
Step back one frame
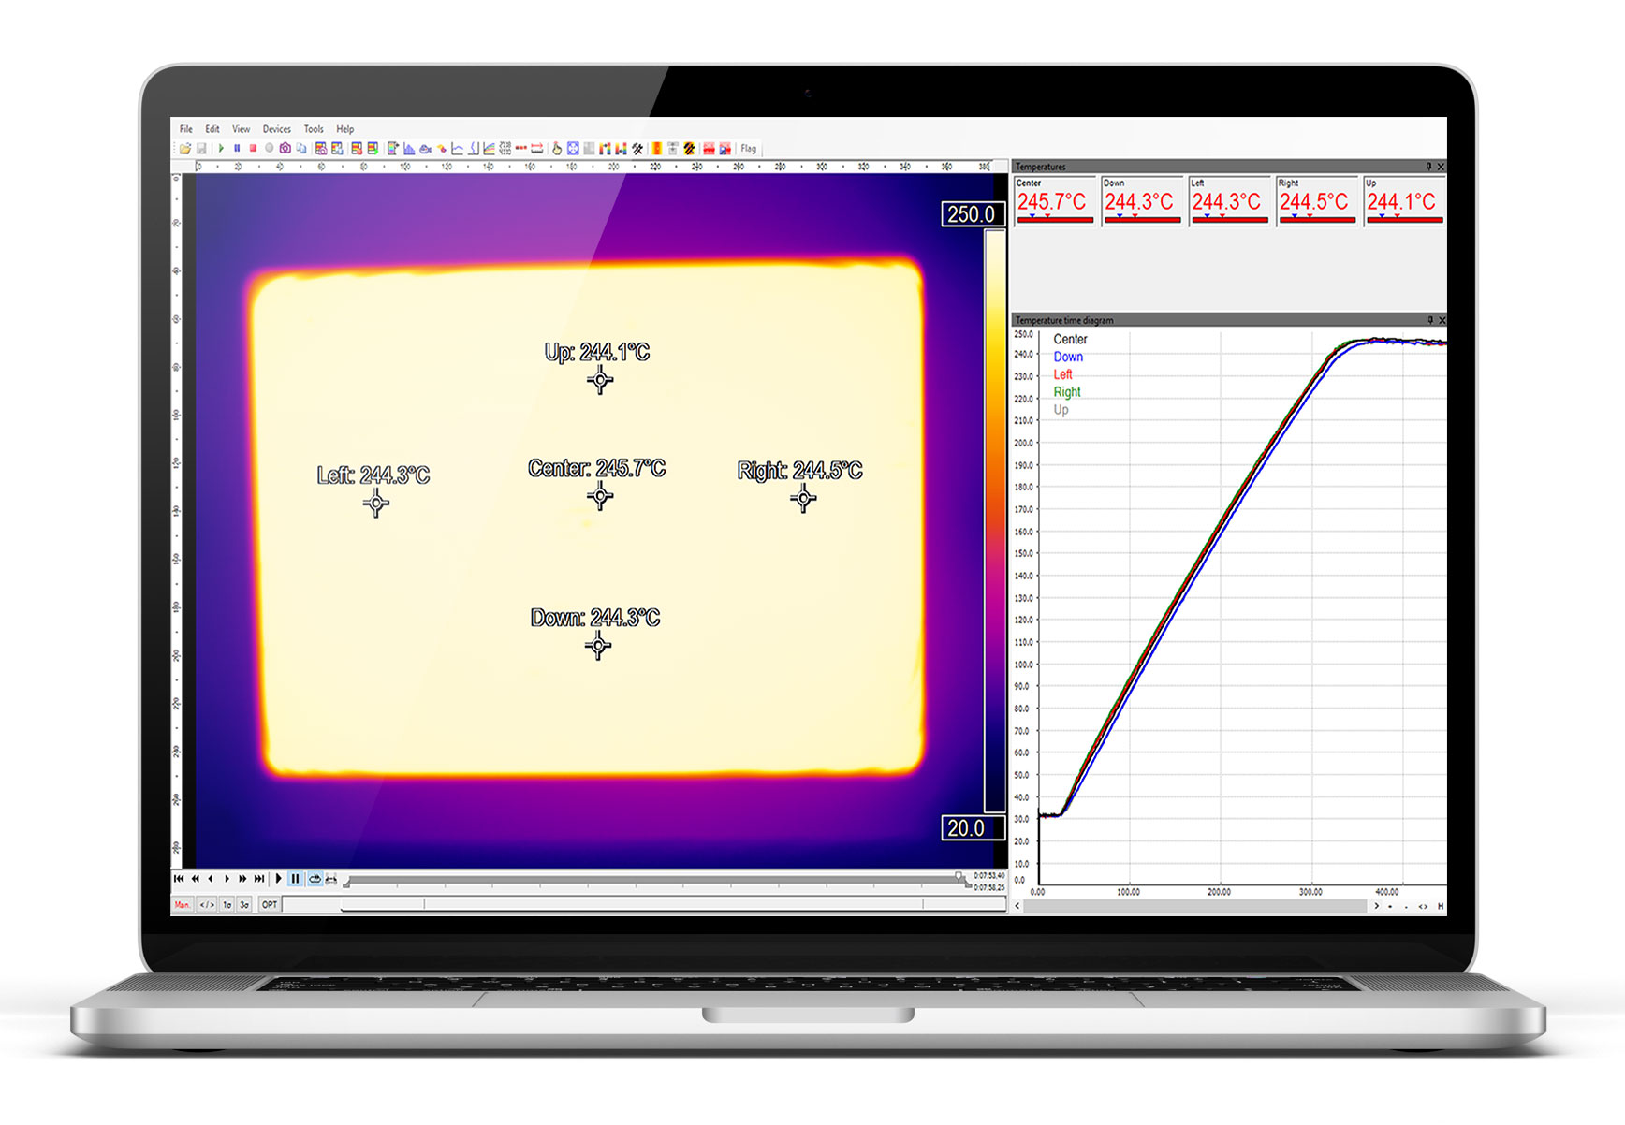[211, 879]
